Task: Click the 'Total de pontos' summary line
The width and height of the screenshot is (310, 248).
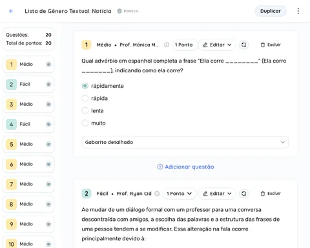Action: pos(28,43)
